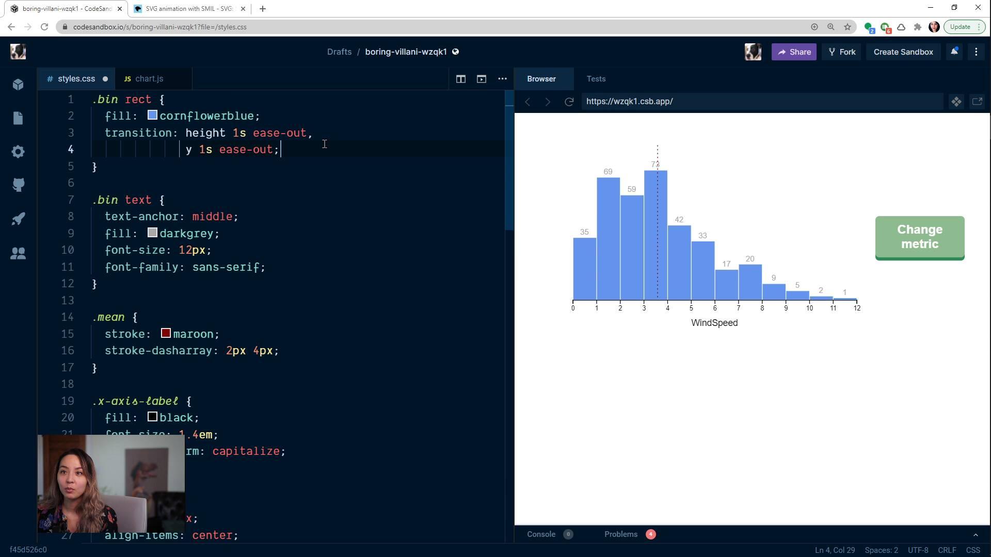
Task: Open the Deployment rocket icon
Action: [18, 219]
